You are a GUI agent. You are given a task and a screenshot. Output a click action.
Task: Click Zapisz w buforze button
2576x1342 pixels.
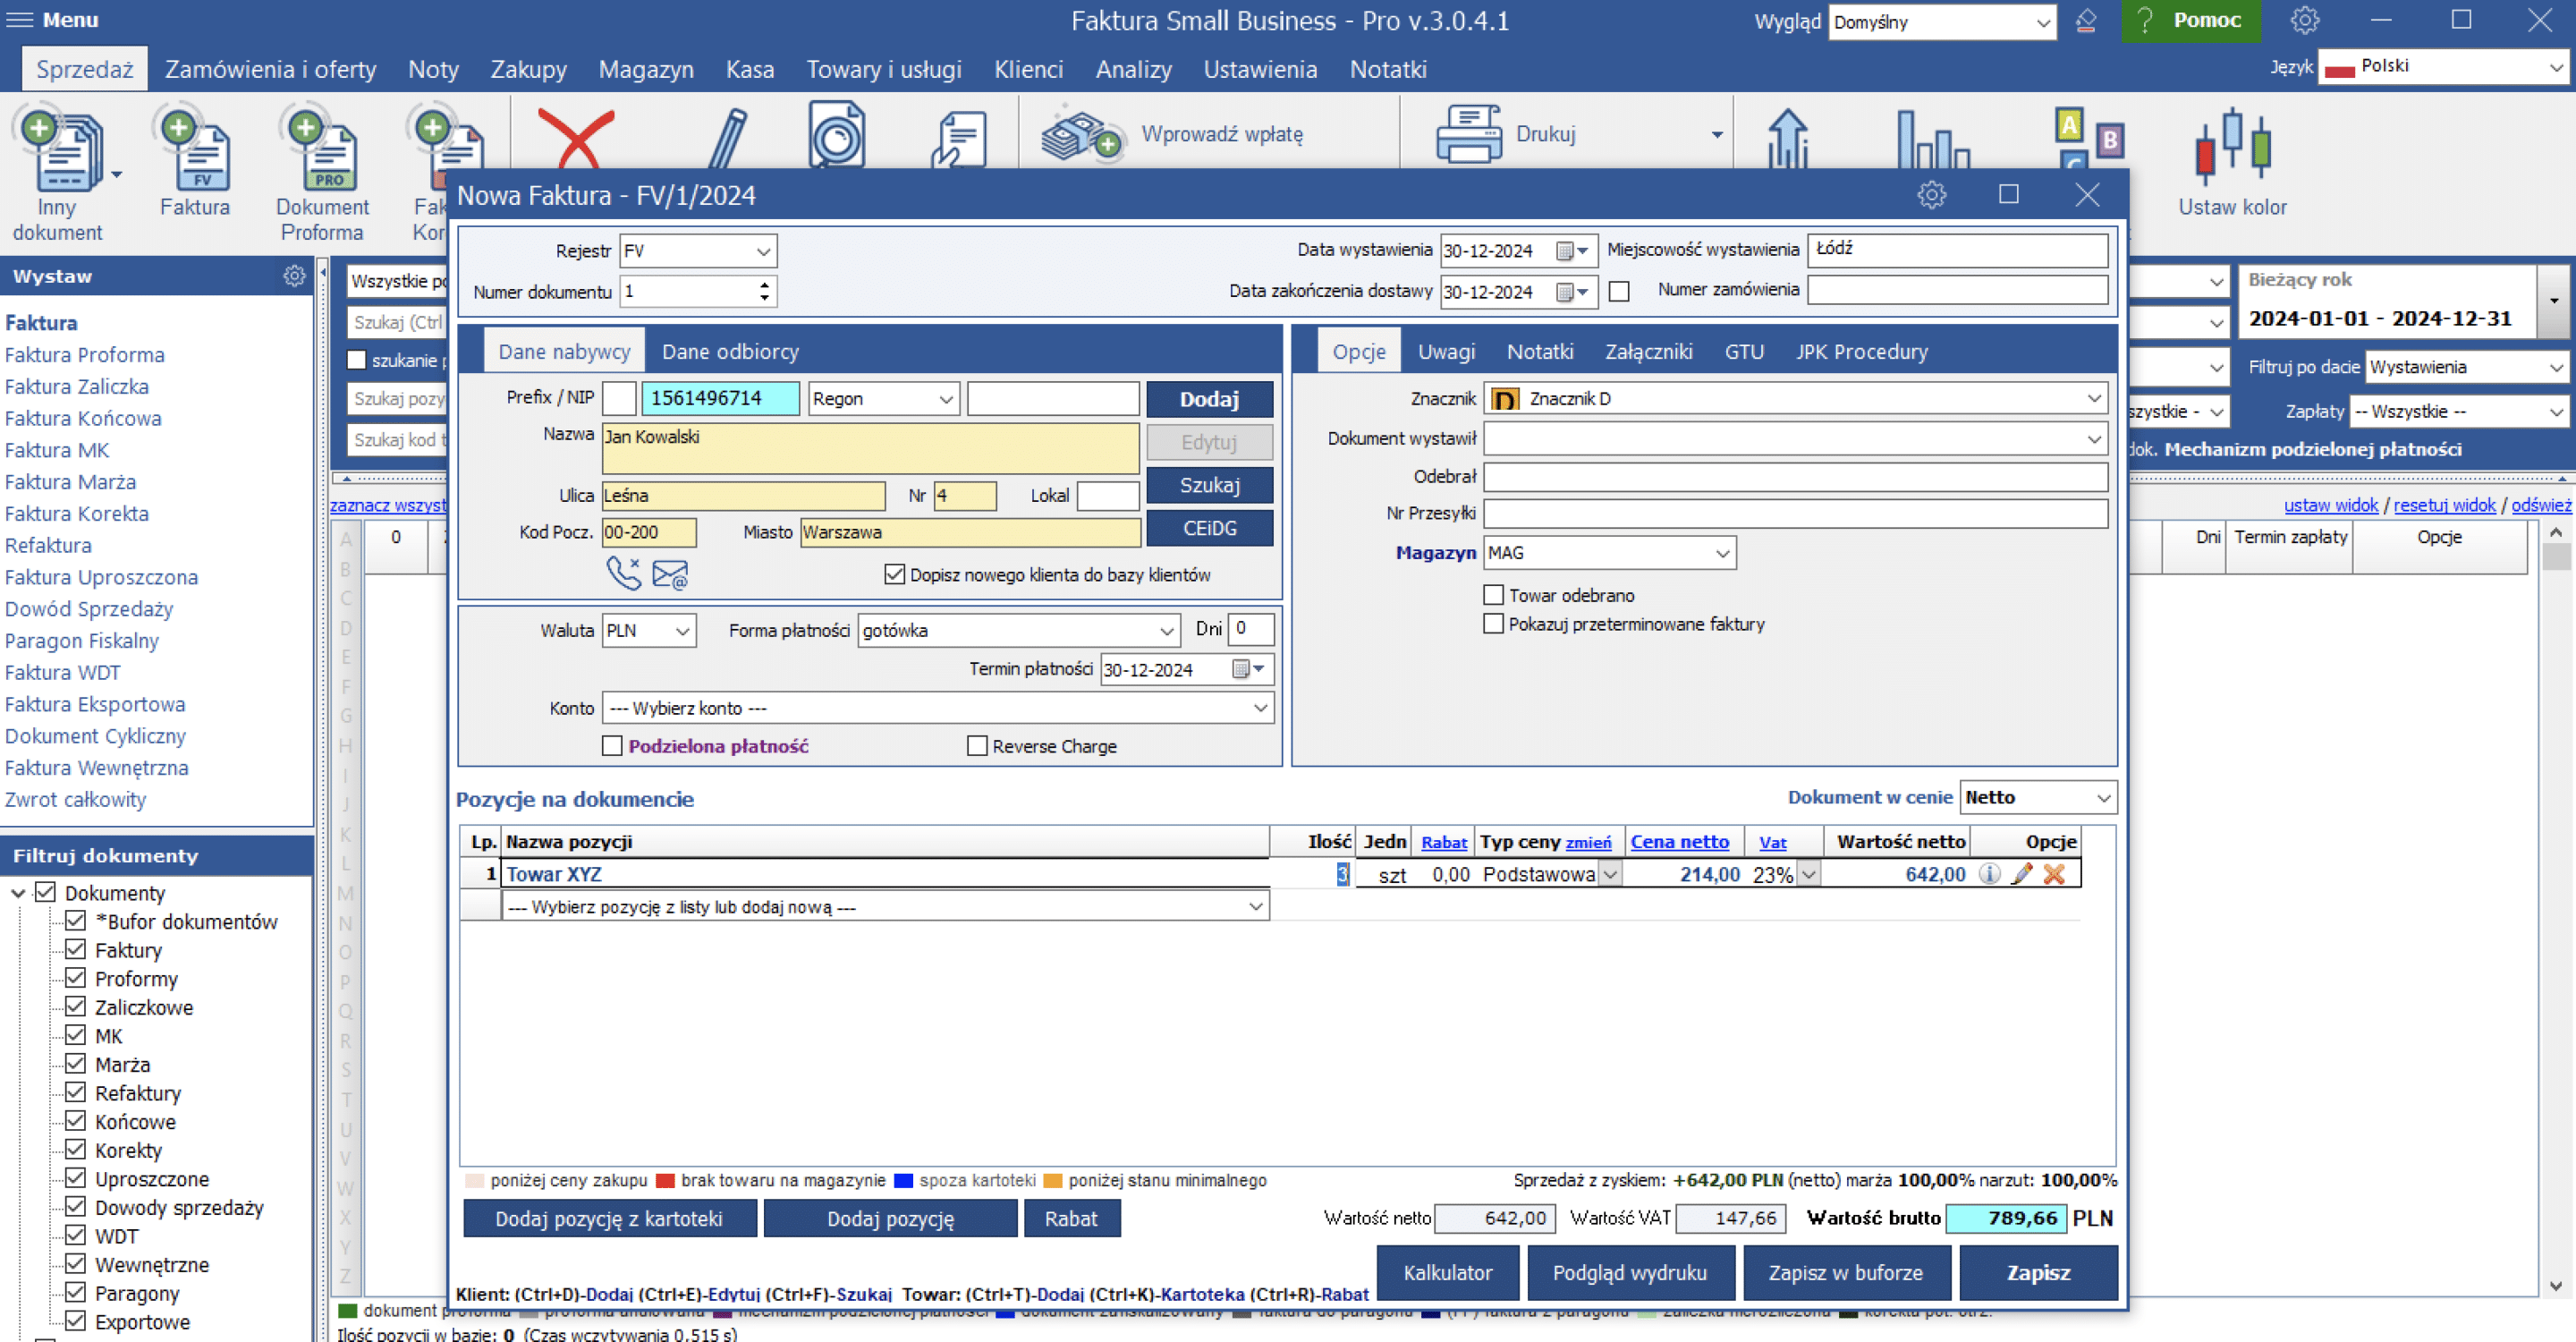1845,1272
